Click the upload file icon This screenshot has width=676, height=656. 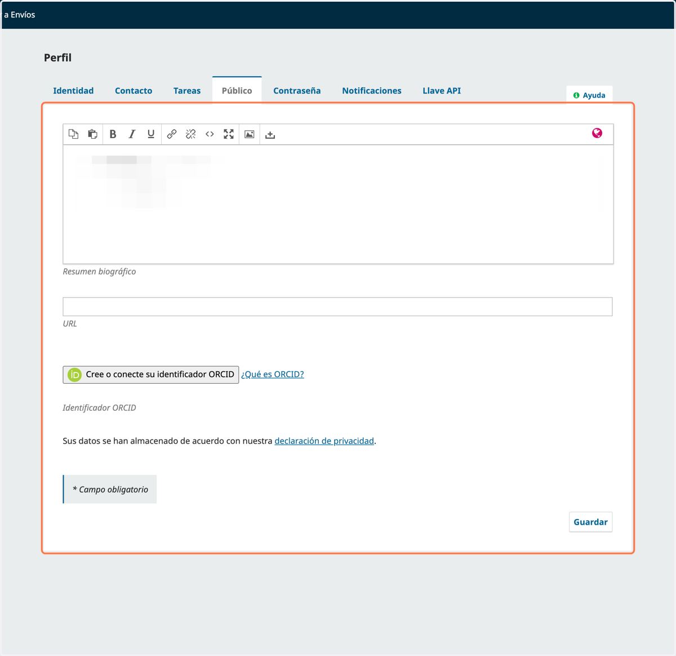tap(270, 134)
